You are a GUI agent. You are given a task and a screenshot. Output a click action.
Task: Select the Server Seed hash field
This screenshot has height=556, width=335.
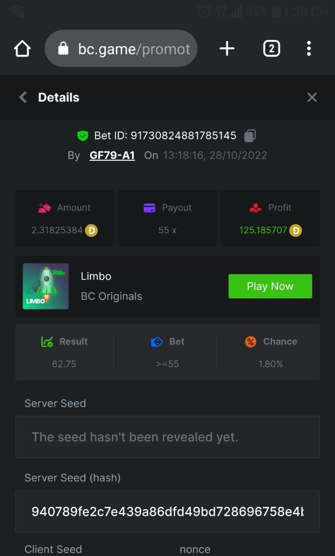[x=167, y=512]
